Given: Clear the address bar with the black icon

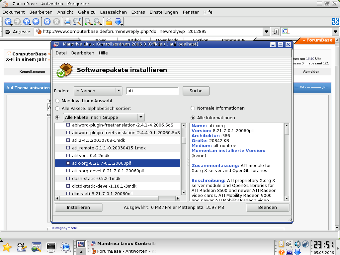Looking at the screenshot, I should coord(8,32).
